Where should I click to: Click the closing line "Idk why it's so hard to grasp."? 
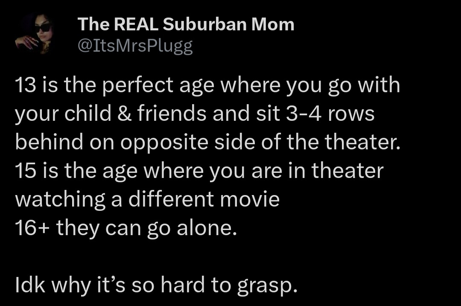pos(156,285)
